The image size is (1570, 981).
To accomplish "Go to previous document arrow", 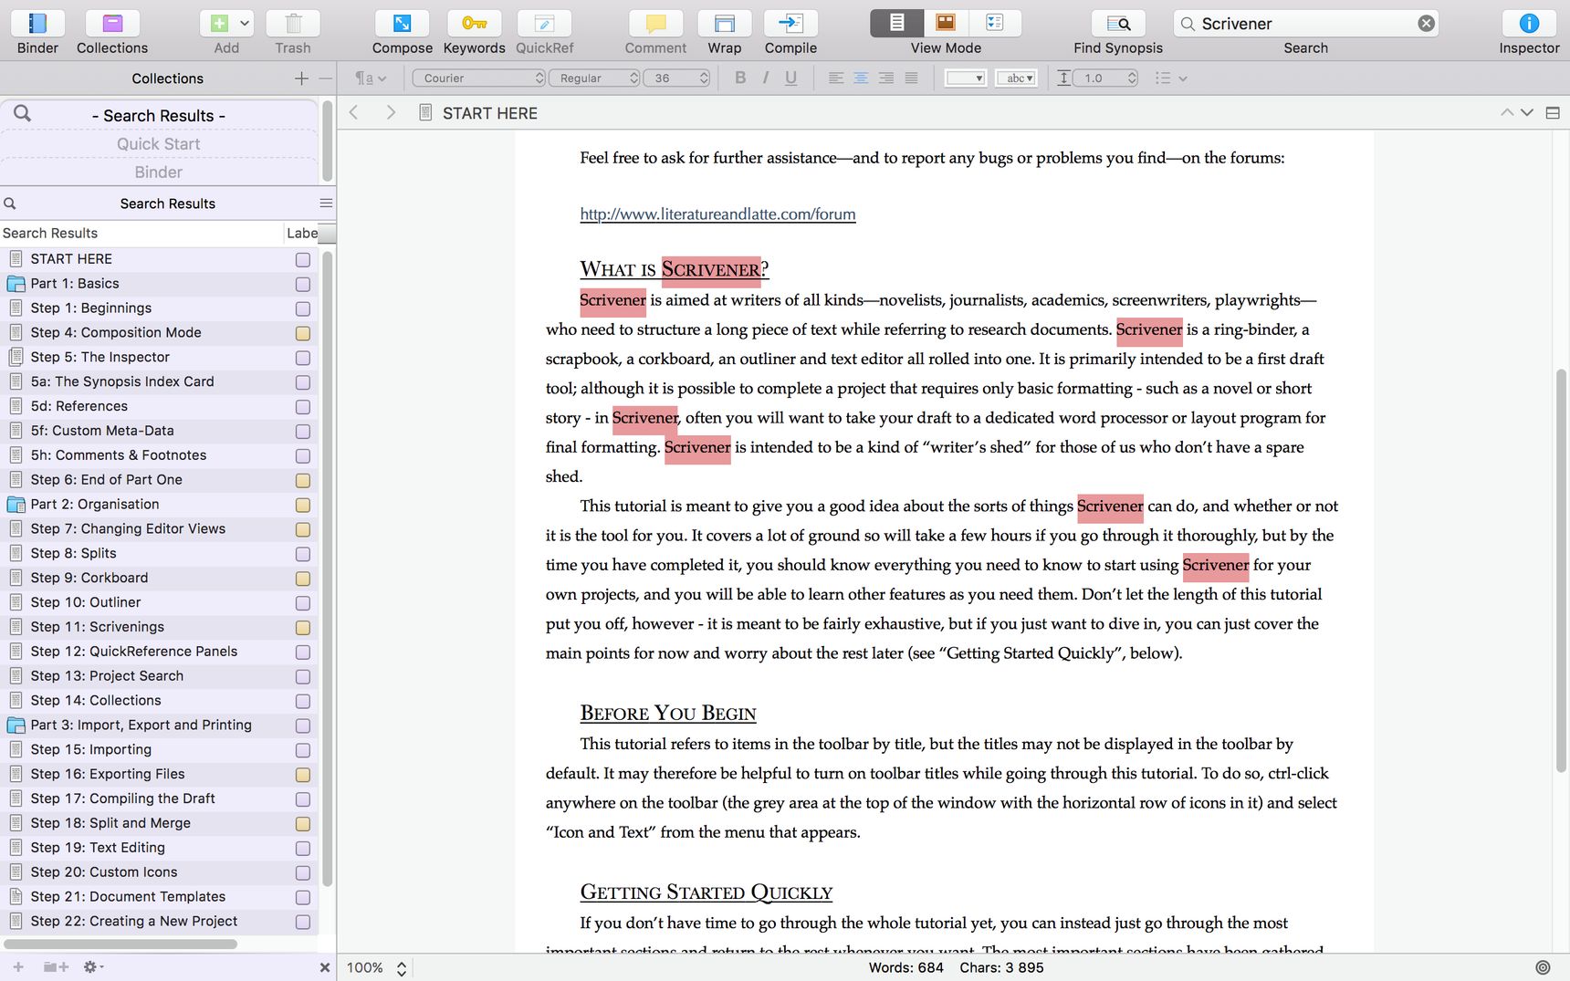I will tap(1507, 112).
